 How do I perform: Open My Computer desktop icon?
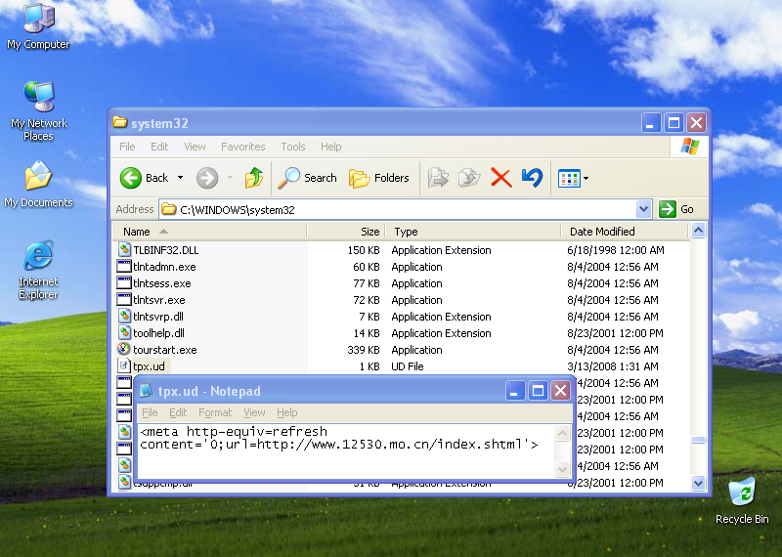click(38, 26)
